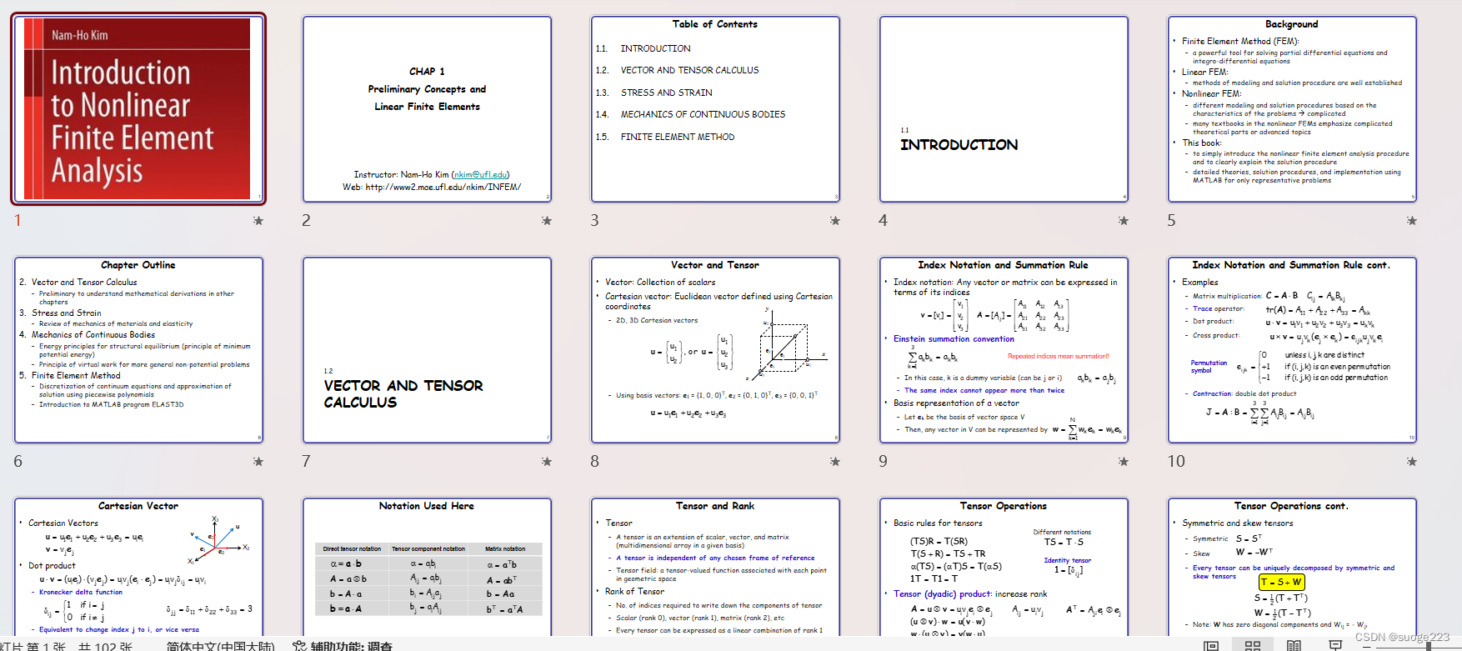
Task: Select the Table of Contents slide
Action: pyautogui.click(x=715, y=109)
